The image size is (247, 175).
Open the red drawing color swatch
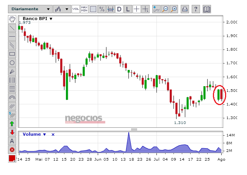click(12, 158)
